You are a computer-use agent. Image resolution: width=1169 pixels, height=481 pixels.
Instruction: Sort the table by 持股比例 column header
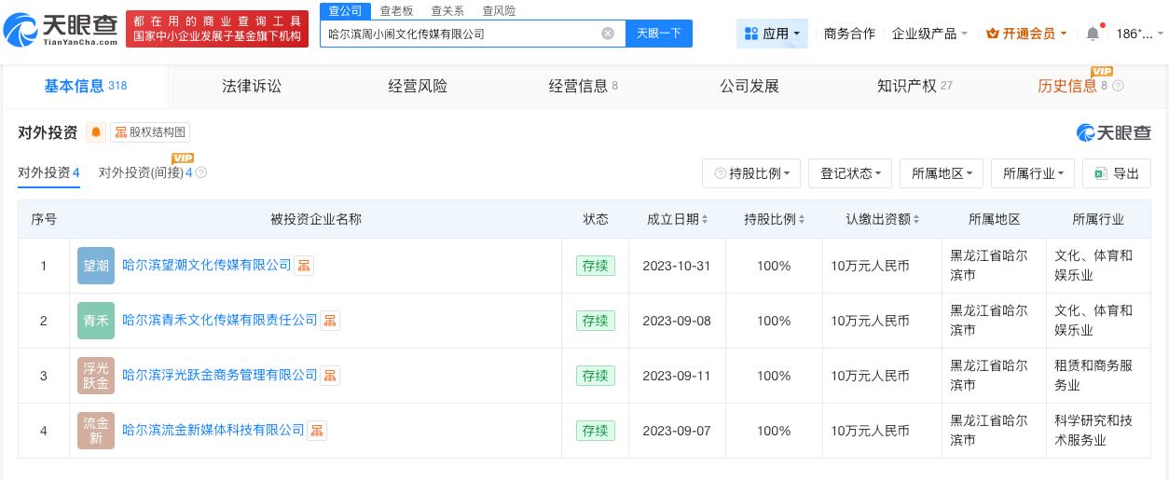pyautogui.click(x=774, y=219)
